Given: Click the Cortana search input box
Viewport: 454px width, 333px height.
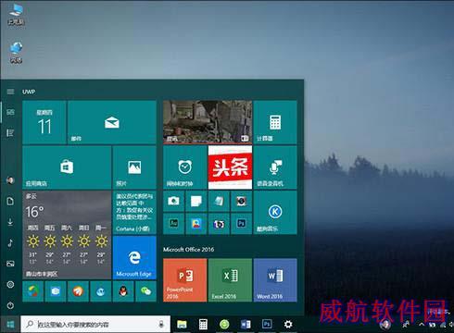Looking at the screenshot, I should pos(95,324).
